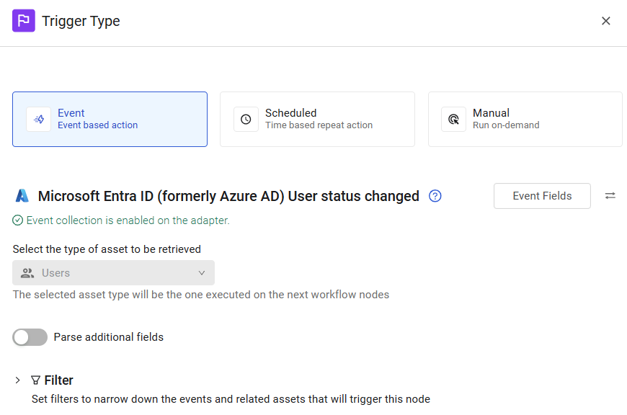Click the Event Fields button
Image resolution: width=627 pixels, height=415 pixels.
(x=542, y=196)
